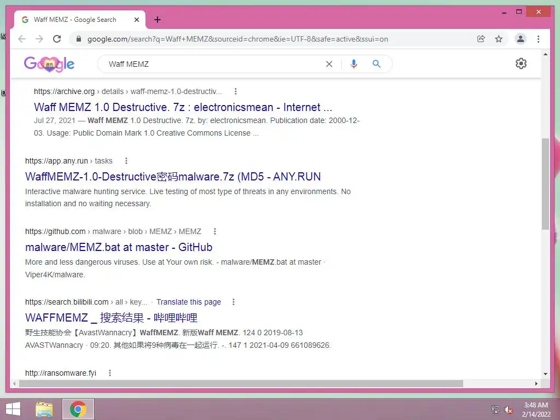Click the https://app.any.run › tasks URL
The width and height of the screenshot is (560, 420).
(x=68, y=161)
